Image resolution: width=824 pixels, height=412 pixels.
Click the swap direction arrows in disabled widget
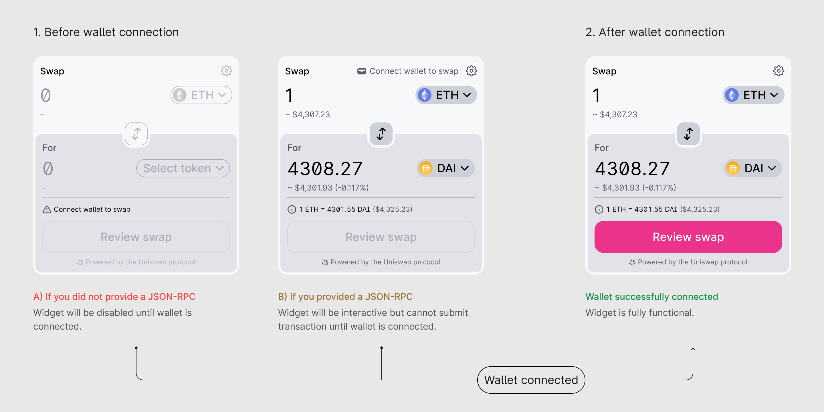point(136,134)
